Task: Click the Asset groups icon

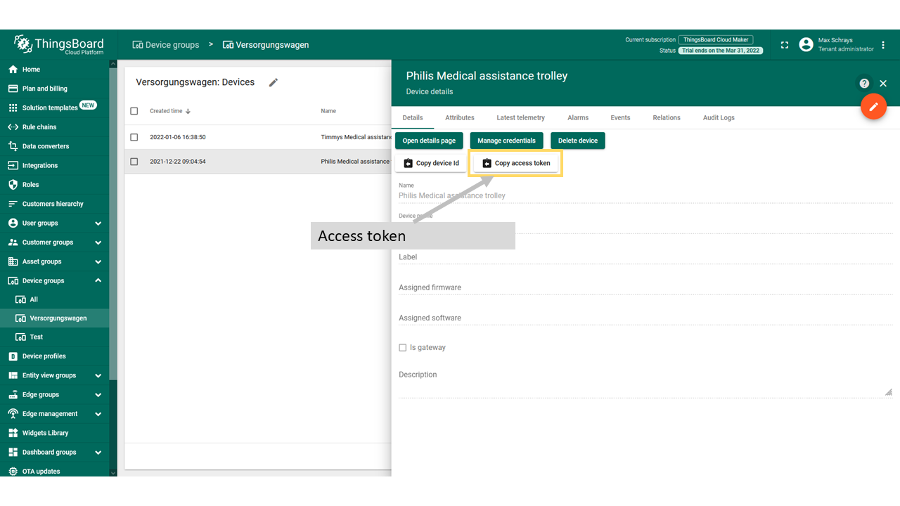Action: pos(13,261)
